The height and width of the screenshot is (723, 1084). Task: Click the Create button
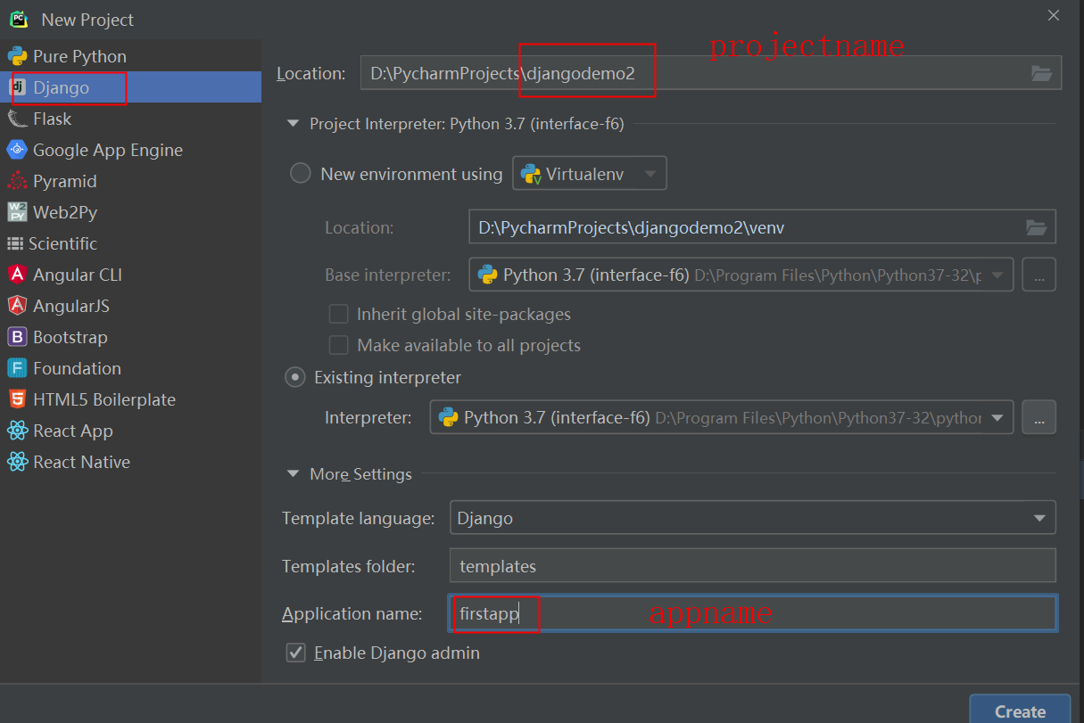(x=1020, y=711)
